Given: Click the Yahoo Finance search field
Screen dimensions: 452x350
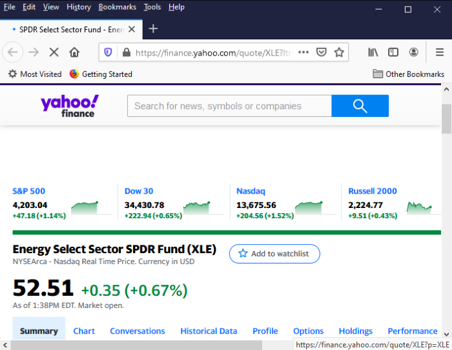Looking at the screenshot, I should pos(229,106).
